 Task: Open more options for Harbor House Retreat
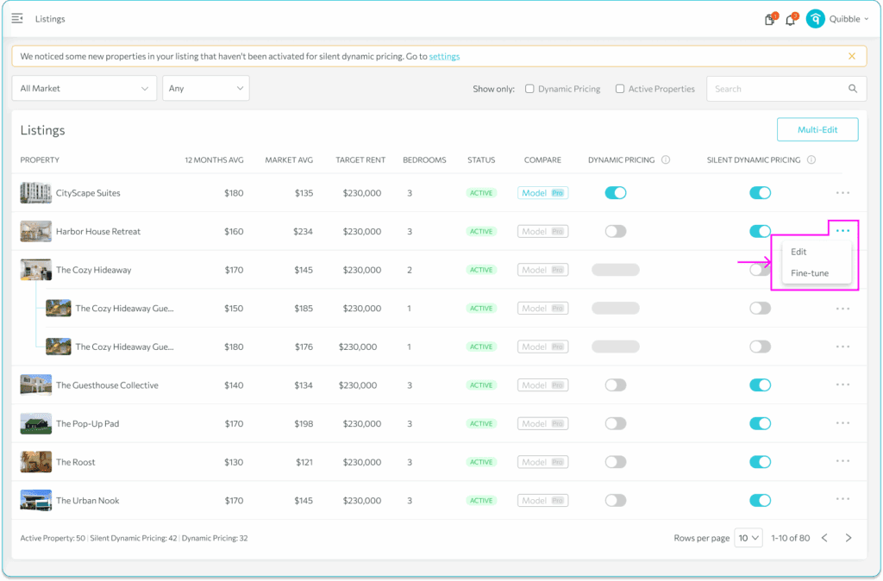(842, 231)
